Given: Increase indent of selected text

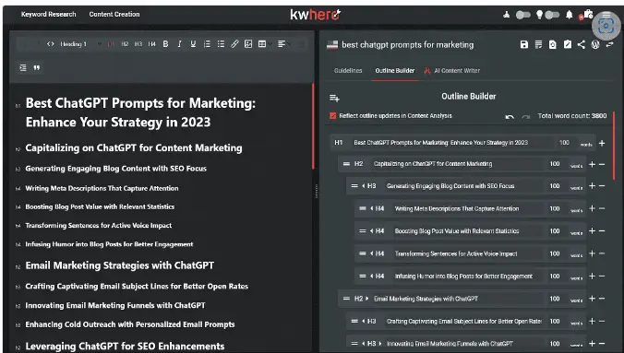Looking at the screenshot, I should coord(23,68).
